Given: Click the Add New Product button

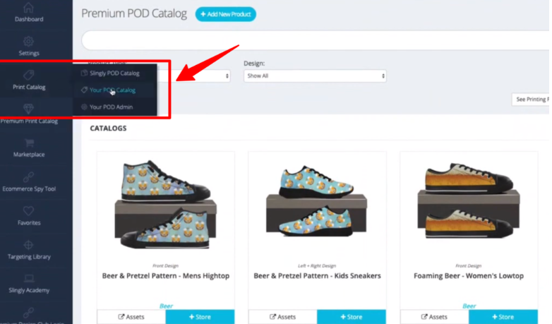Looking at the screenshot, I should click(x=226, y=14).
